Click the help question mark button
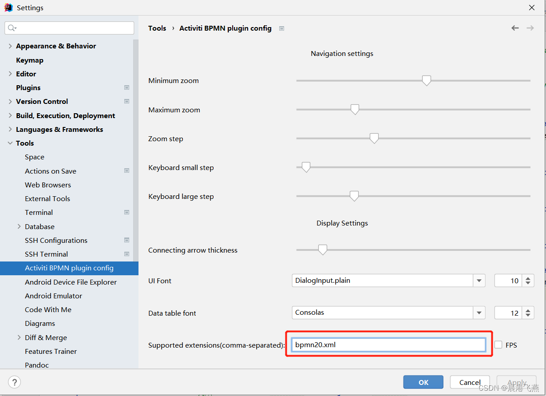 15,382
